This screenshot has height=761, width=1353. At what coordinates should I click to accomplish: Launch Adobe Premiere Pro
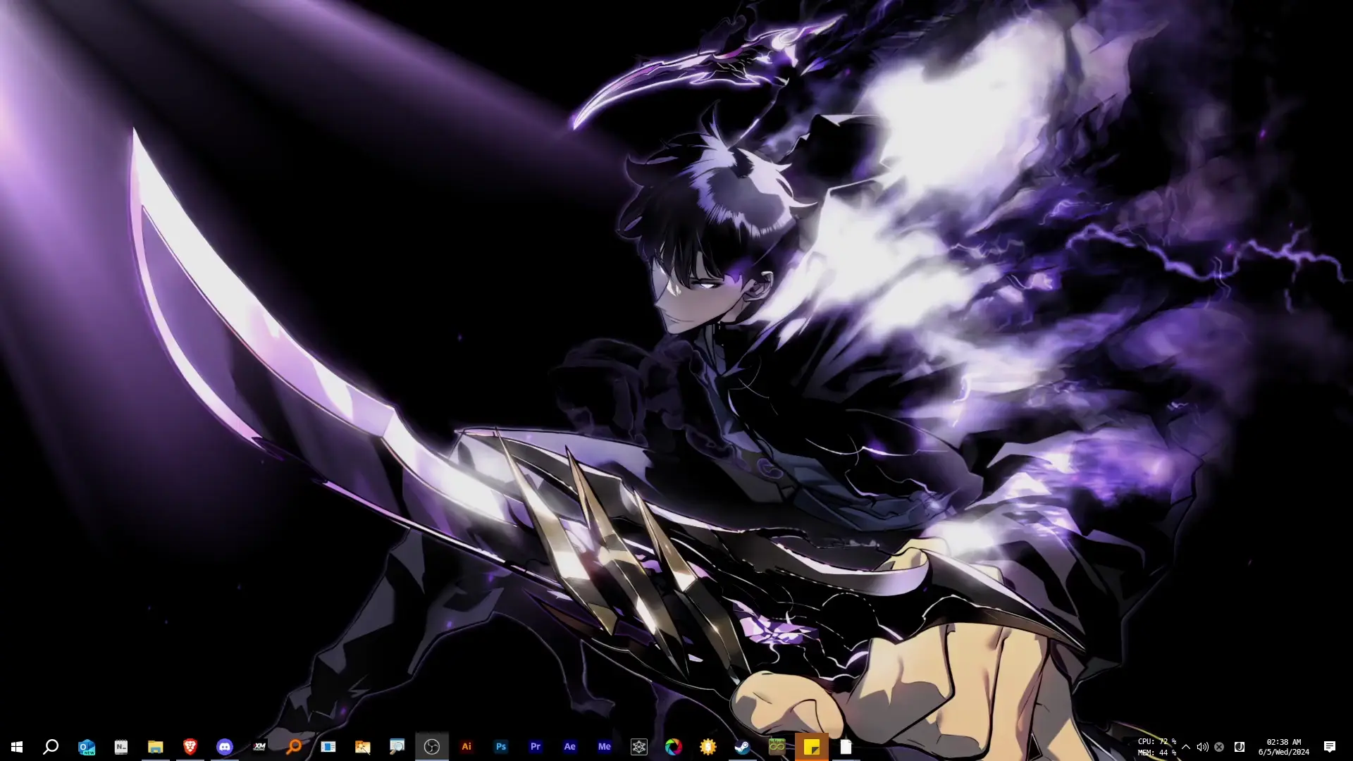(535, 746)
